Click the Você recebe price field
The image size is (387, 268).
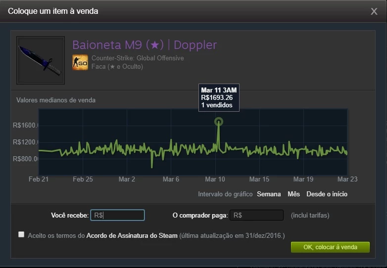117,215
